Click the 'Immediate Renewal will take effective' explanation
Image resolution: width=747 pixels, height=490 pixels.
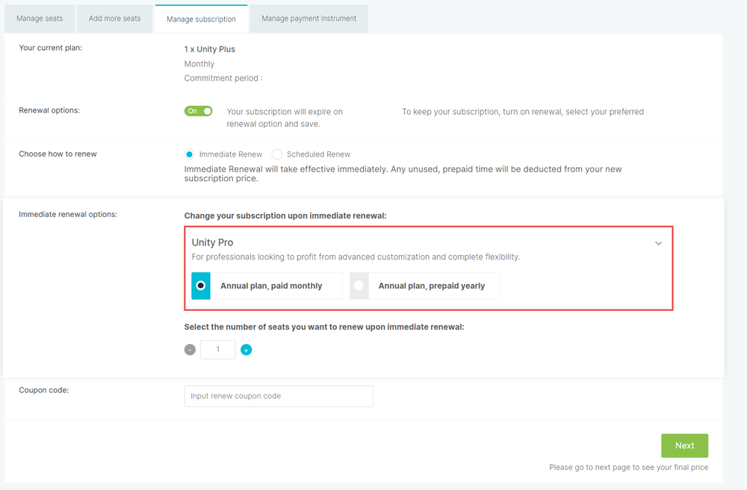[x=403, y=174]
